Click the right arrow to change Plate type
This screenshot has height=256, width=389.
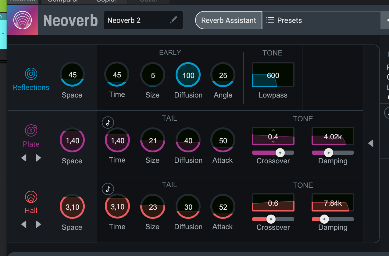click(38, 158)
